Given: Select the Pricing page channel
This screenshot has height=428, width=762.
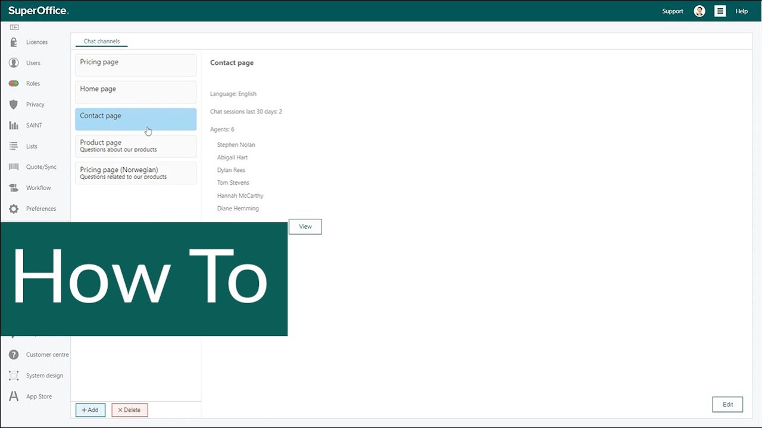Looking at the screenshot, I should (136, 65).
